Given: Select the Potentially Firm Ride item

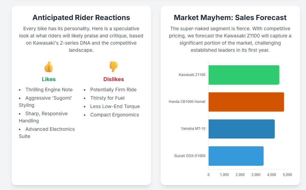Looking at the screenshot, I should (x=113, y=89).
